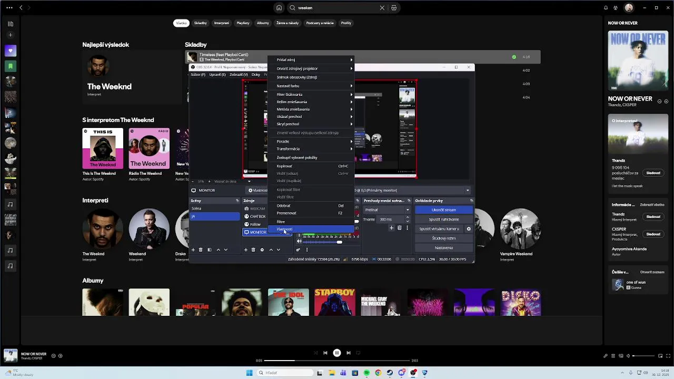Screen dimensions: 674x379
Task: Open Štúdiový režim in OBS
Action: tap(444, 238)
